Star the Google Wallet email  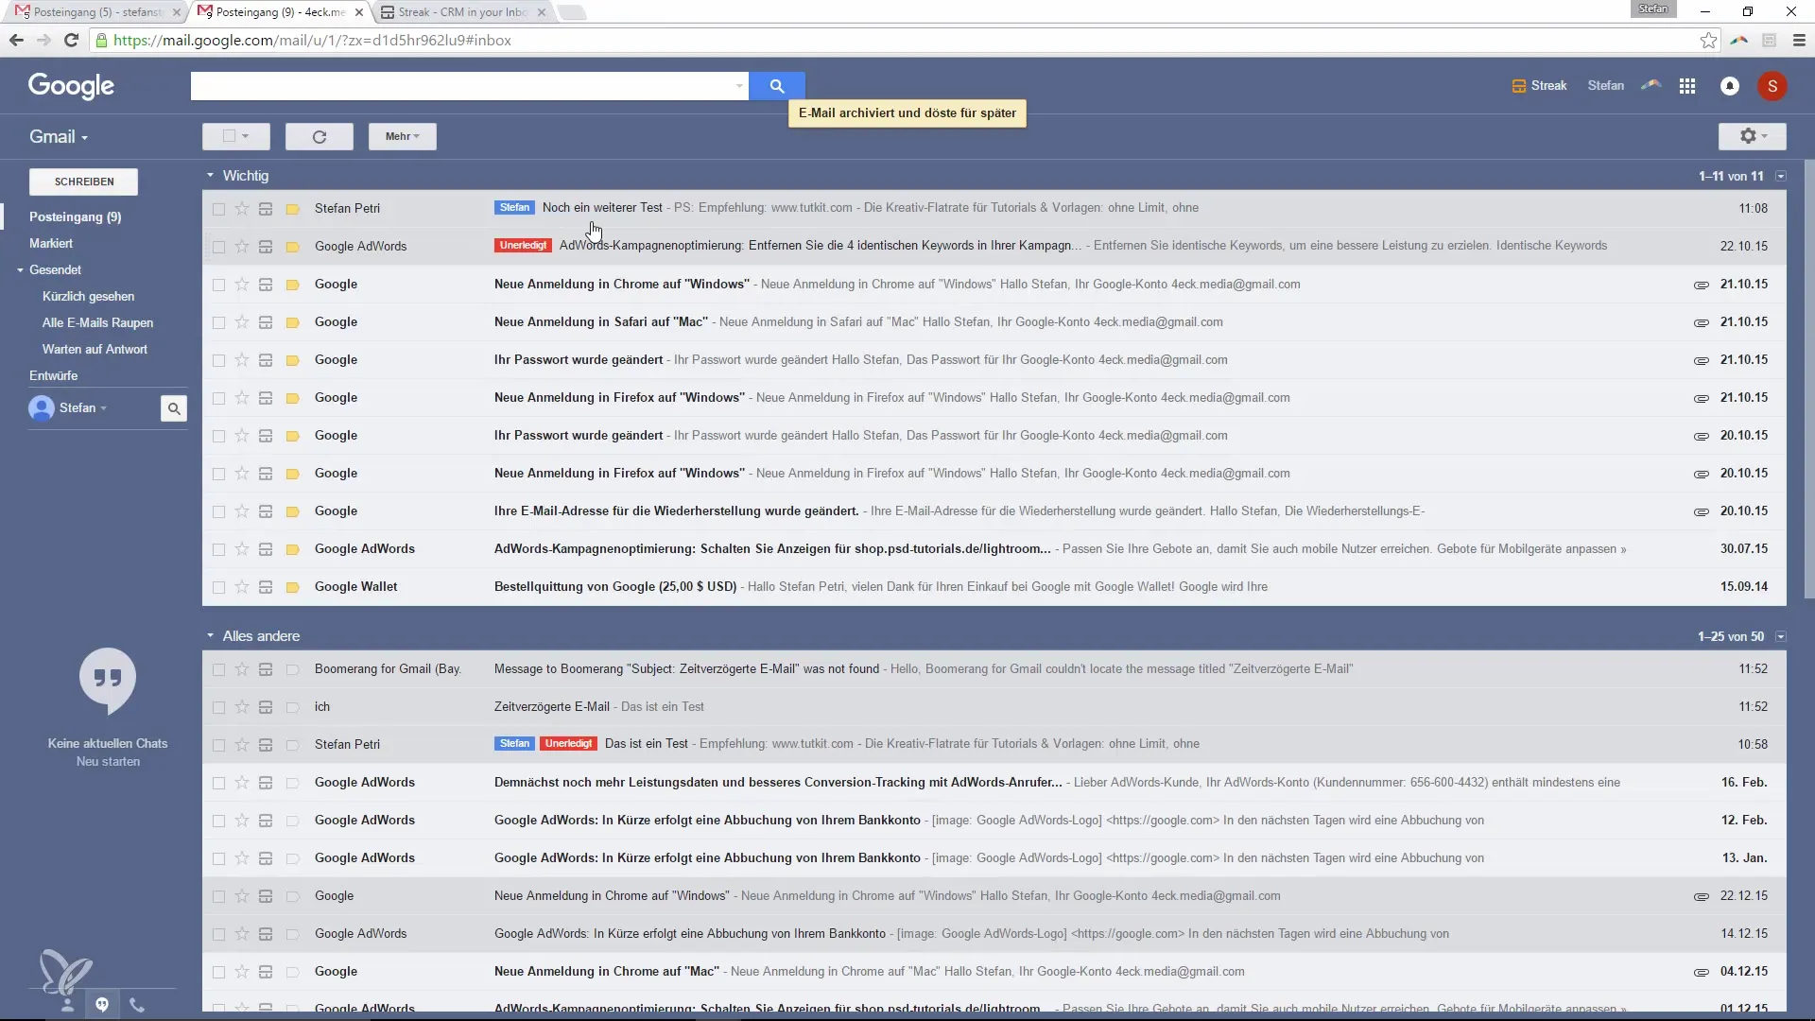pyautogui.click(x=242, y=586)
